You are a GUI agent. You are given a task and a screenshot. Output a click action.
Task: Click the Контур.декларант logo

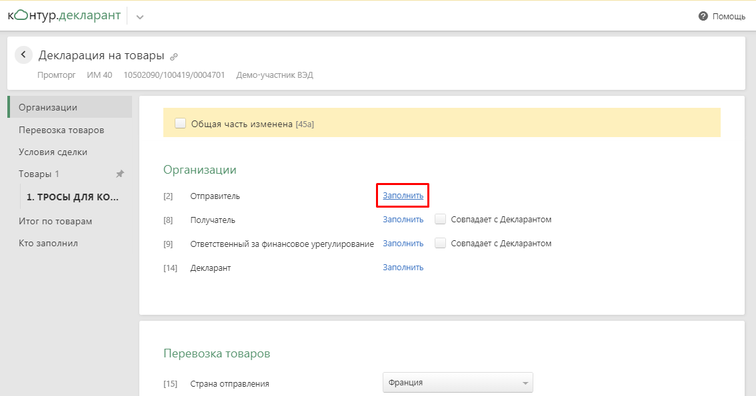click(64, 15)
